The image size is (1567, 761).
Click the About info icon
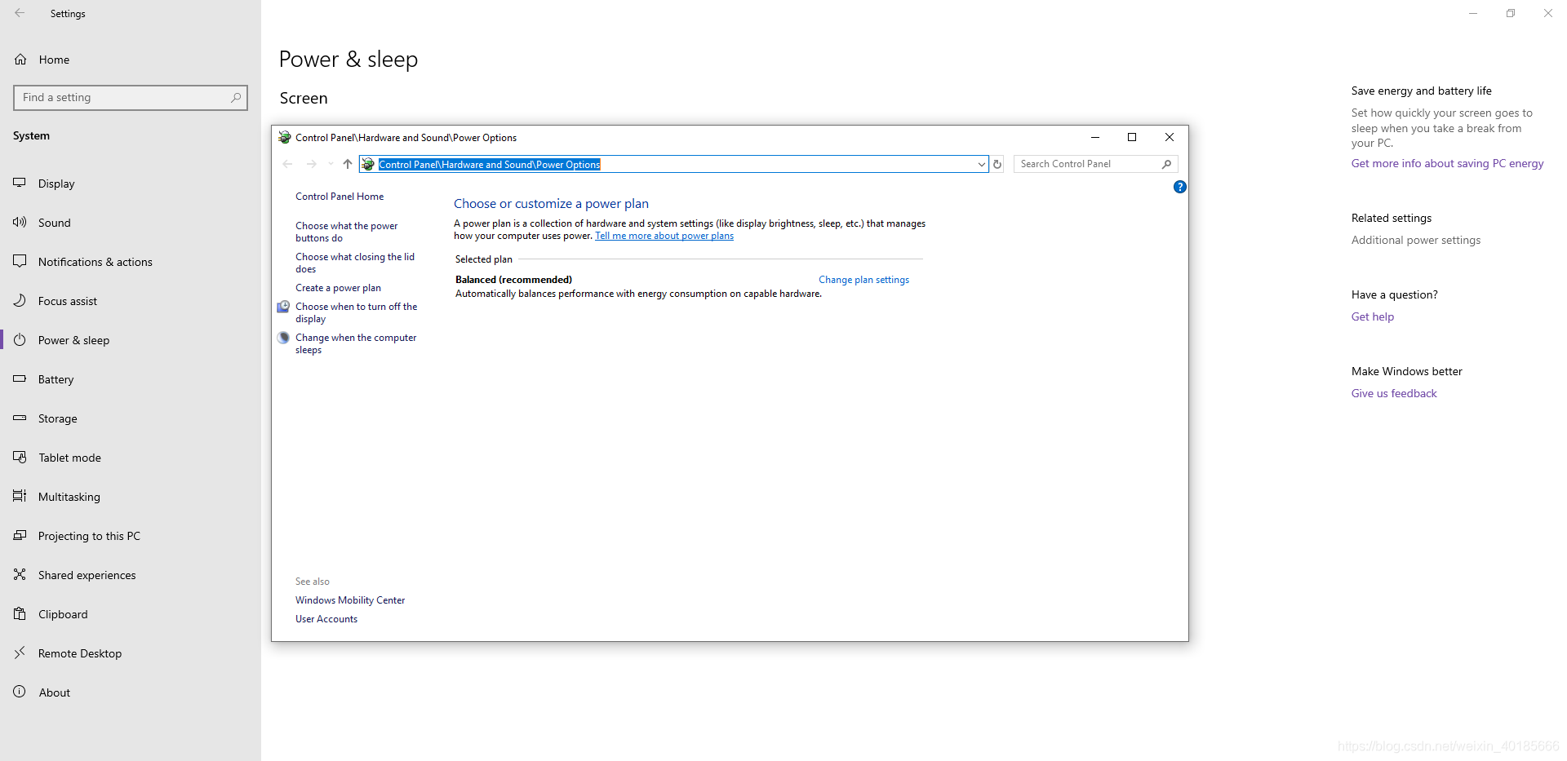[20, 692]
